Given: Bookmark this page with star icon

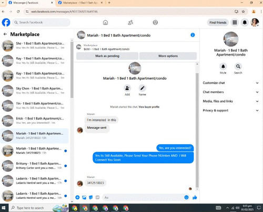Looking at the screenshot, I should [243, 12].
